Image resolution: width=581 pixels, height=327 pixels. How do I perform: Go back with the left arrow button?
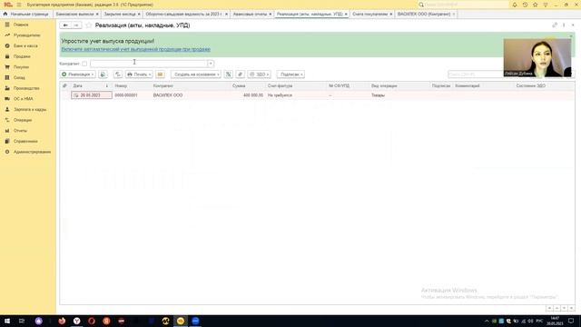(65, 25)
